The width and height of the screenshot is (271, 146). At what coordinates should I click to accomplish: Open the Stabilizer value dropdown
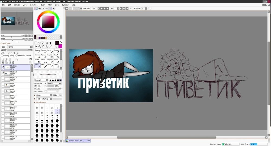(146, 8)
